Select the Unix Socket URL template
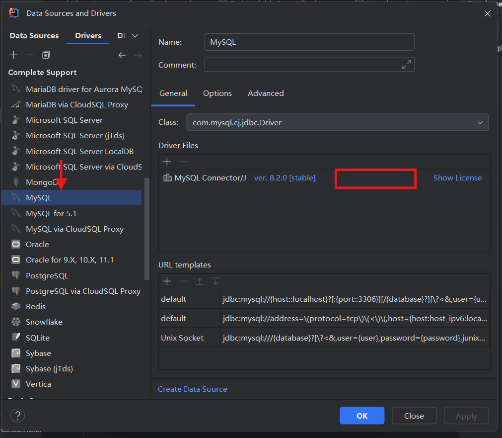Image resolution: width=502 pixels, height=438 pixels. 324,337
